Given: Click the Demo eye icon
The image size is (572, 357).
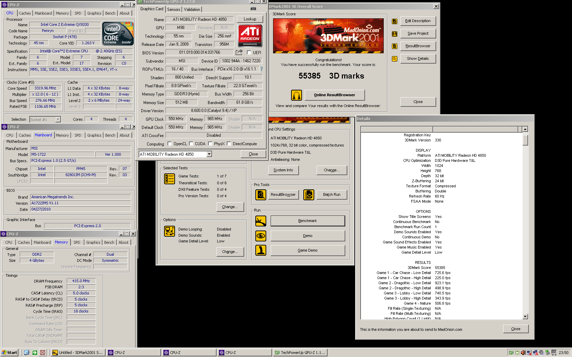Looking at the screenshot, I should 261,236.
